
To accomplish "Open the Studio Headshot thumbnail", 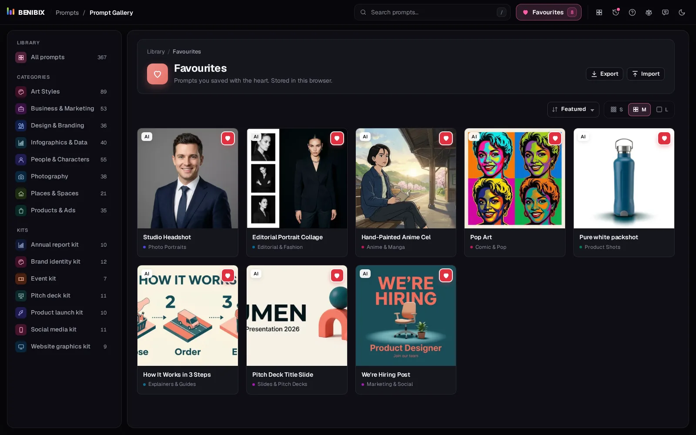I will point(187,178).
